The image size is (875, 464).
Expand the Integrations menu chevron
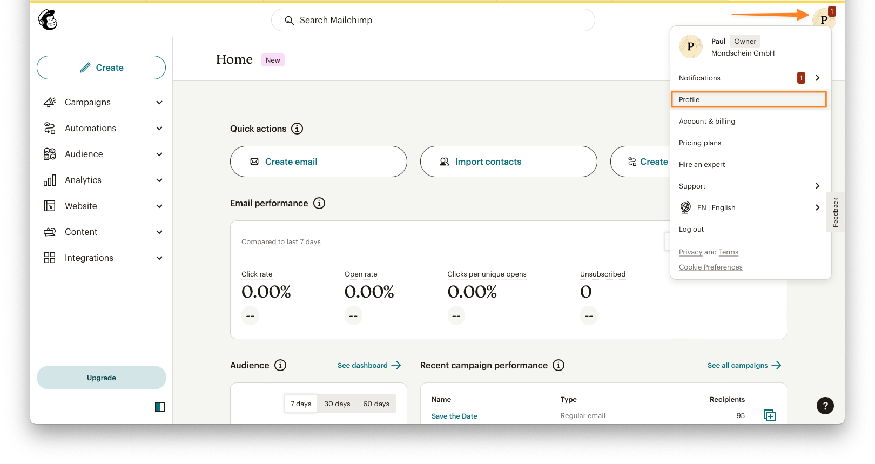point(159,258)
